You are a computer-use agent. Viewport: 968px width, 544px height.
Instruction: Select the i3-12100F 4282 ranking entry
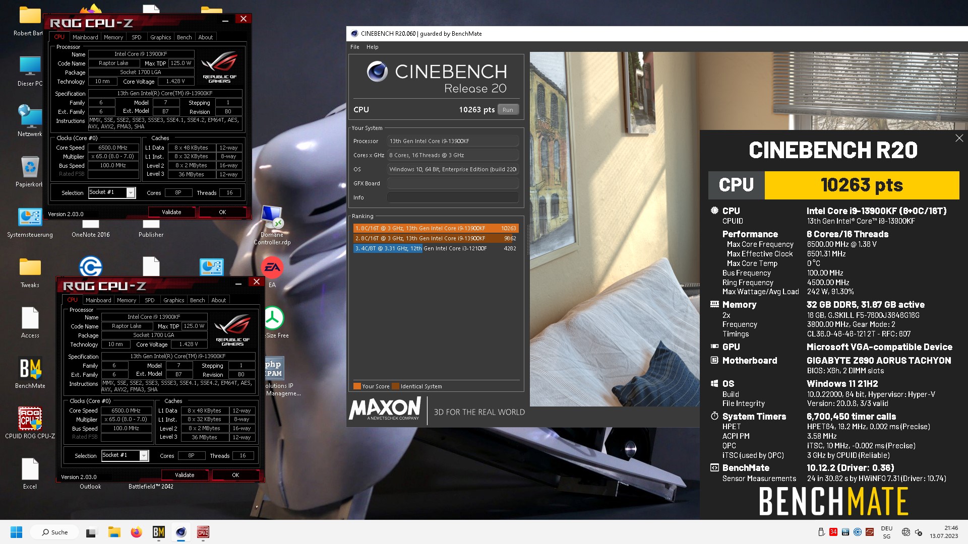436,248
